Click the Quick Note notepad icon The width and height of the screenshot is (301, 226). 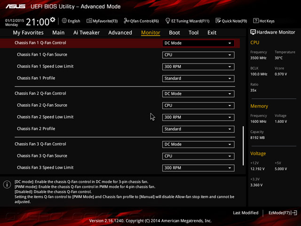coord(218,21)
